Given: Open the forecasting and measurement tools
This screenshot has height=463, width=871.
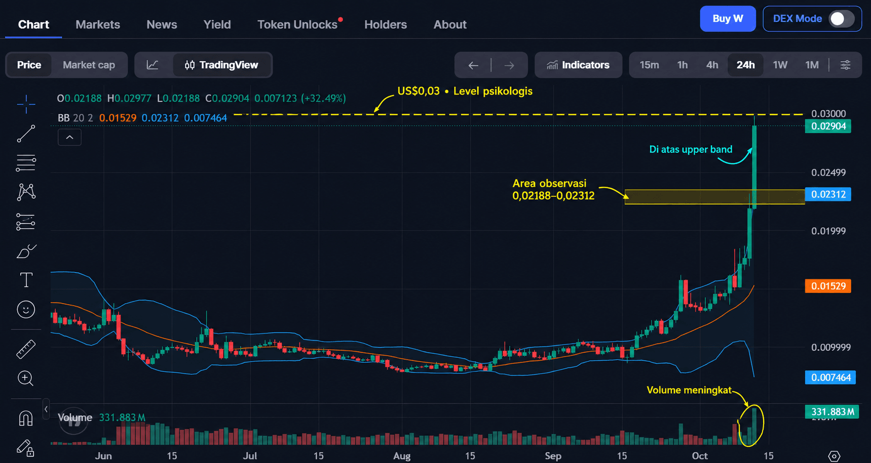Looking at the screenshot, I should pyautogui.click(x=26, y=222).
